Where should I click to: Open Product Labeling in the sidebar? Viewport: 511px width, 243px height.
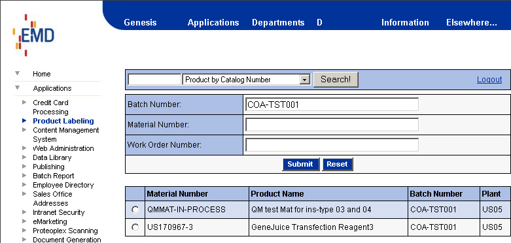63,121
